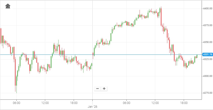Viewport: 213px width, 110px height.
Task: Select the 12:00 label before Jan '26
Action: coord(45,103)
